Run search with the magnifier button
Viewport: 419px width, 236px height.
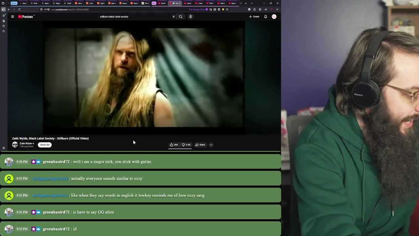pyautogui.click(x=181, y=17)
